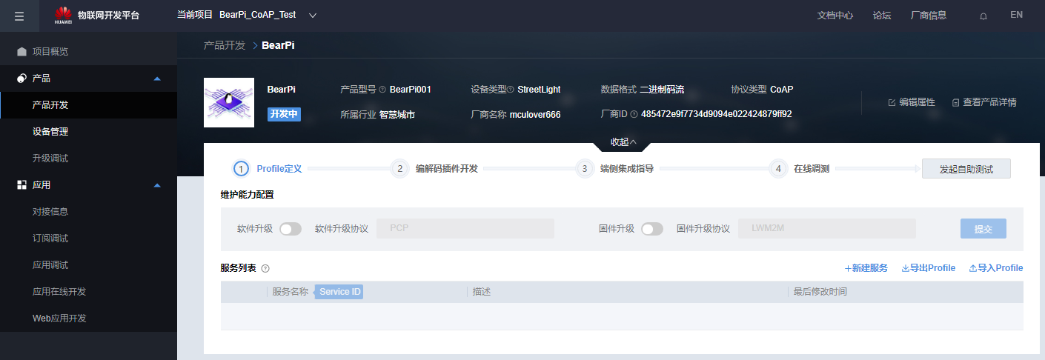
Task: Collapse the 应用 sidebar section arrow
Action: tap(156, 185)
